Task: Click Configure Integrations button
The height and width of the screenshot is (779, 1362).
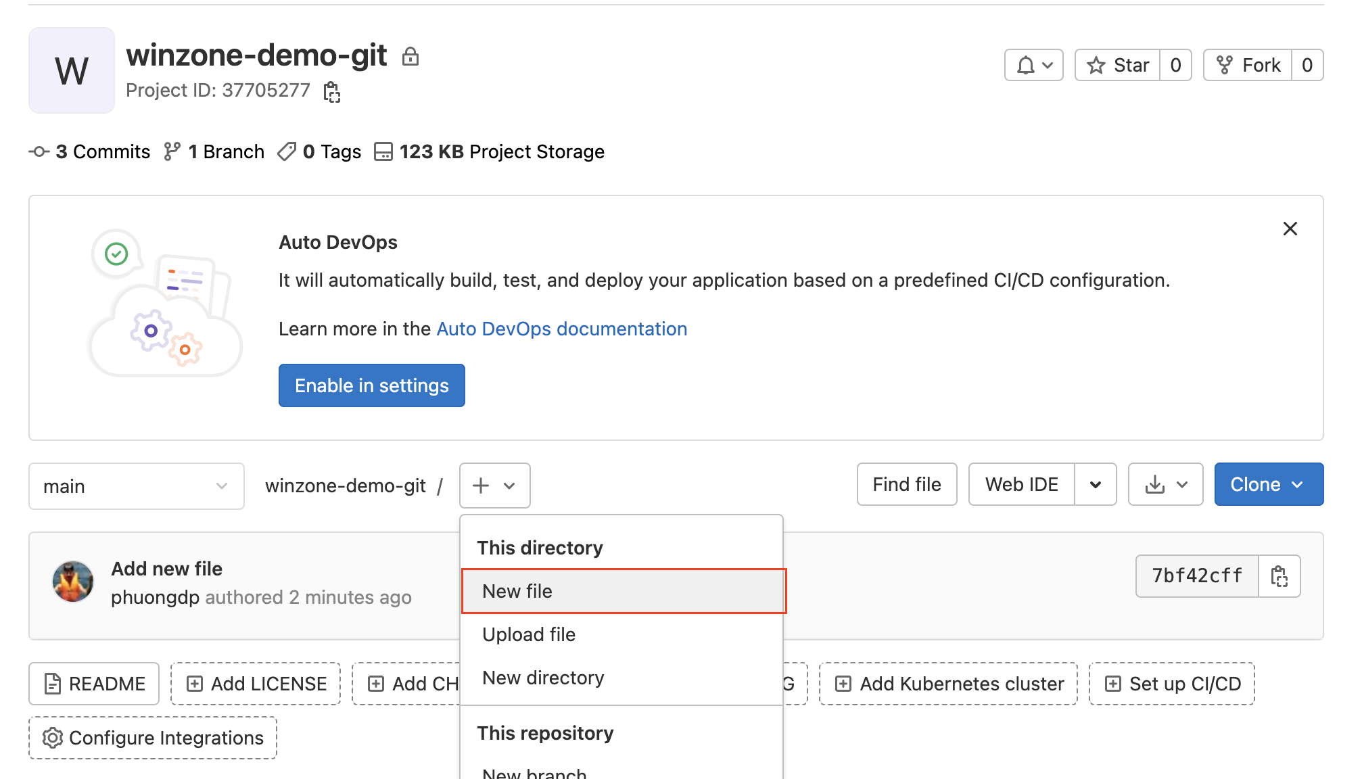Action: [153, 738]
